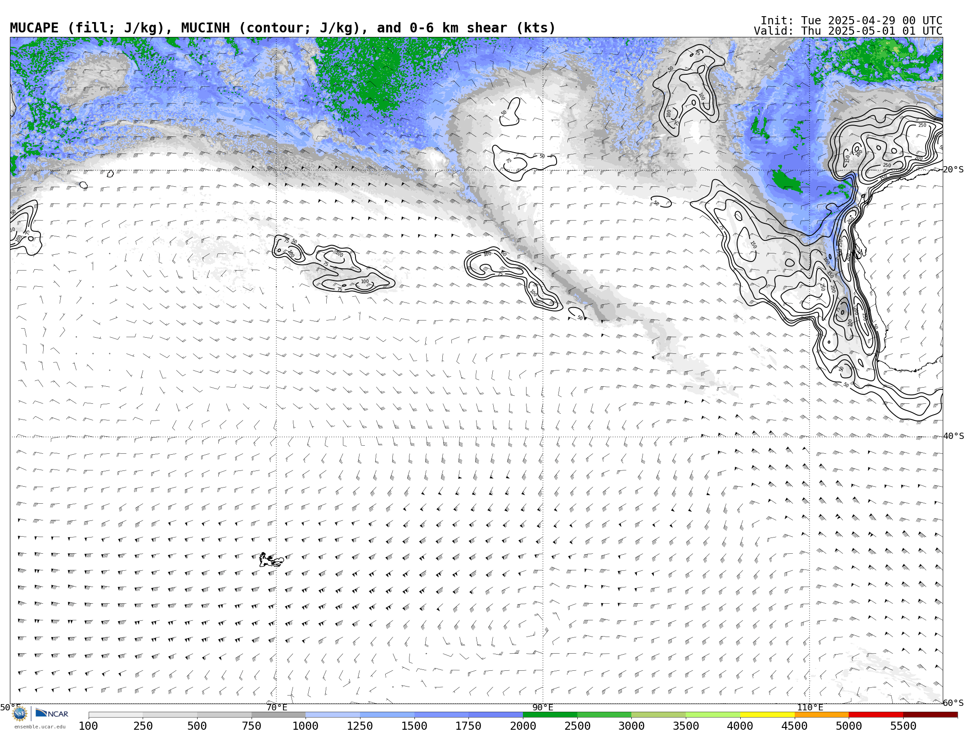Select the Init Tue 2025-04-29 00 UTC text

(851, 21)
